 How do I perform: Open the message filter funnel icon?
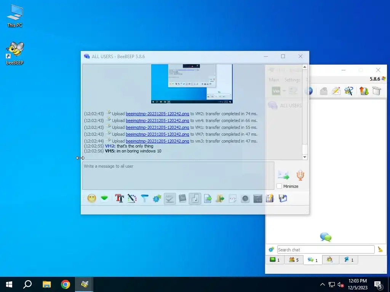(x=144, y=198)
